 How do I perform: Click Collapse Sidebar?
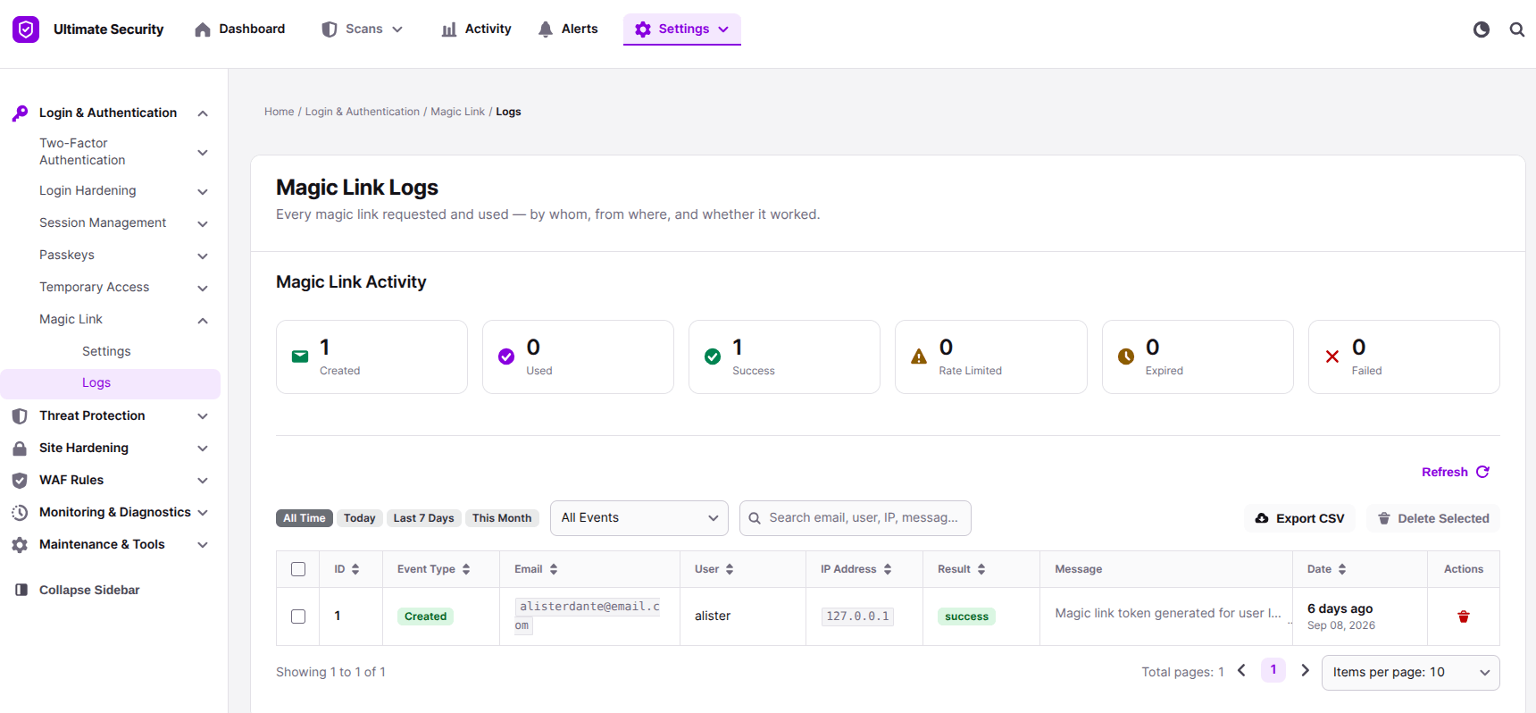[78, 590]
